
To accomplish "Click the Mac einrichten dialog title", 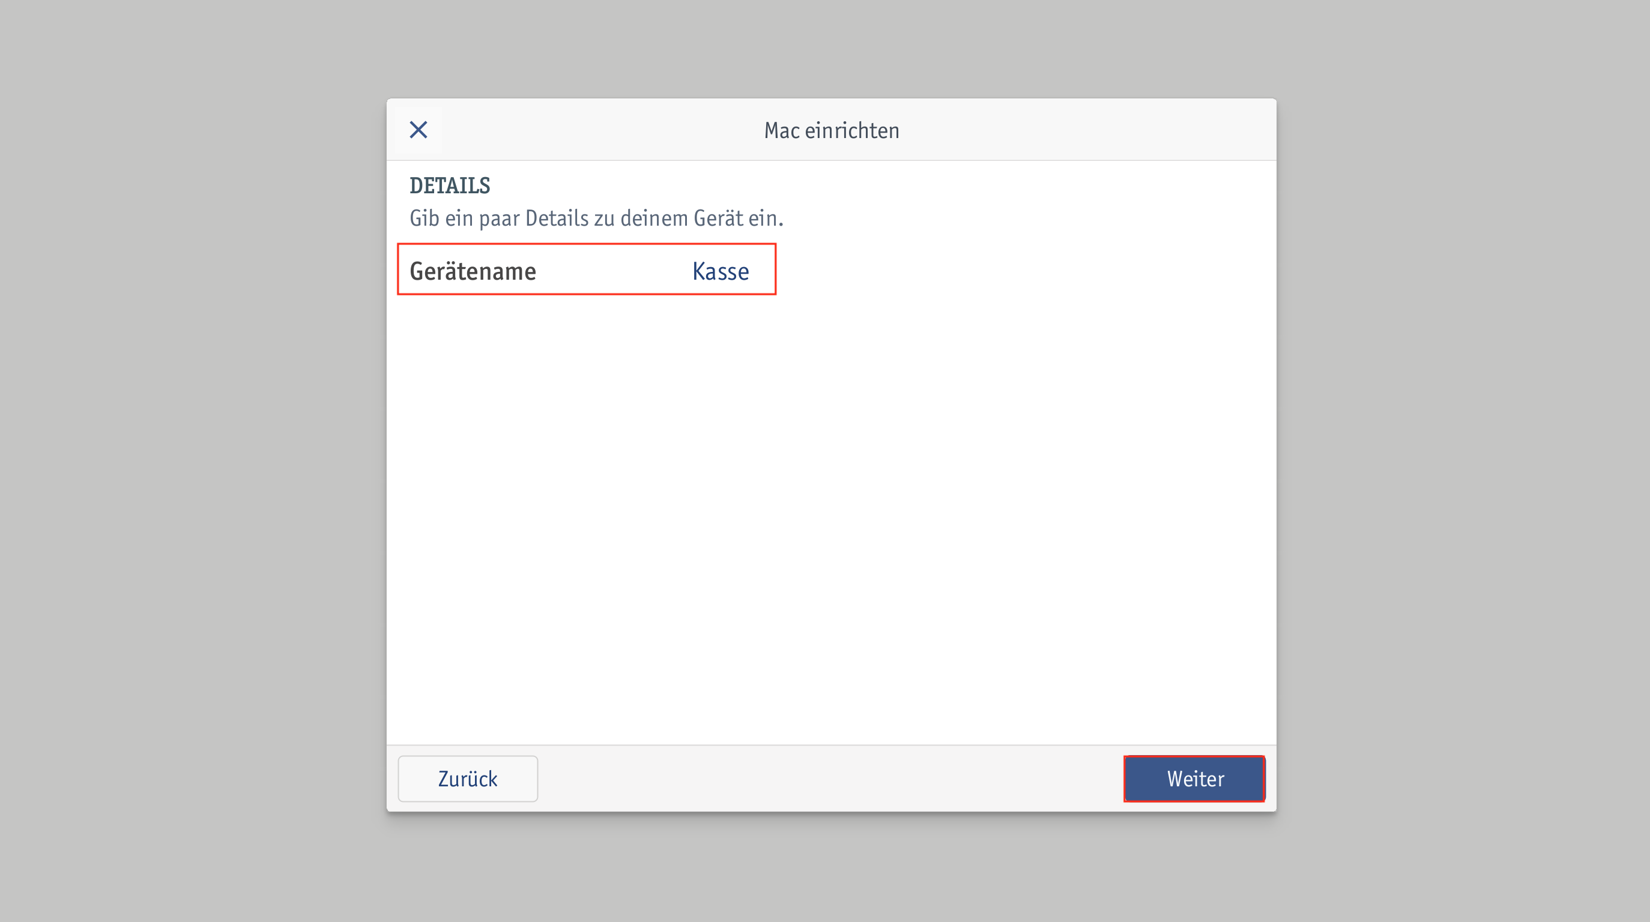I will [832, 130].
